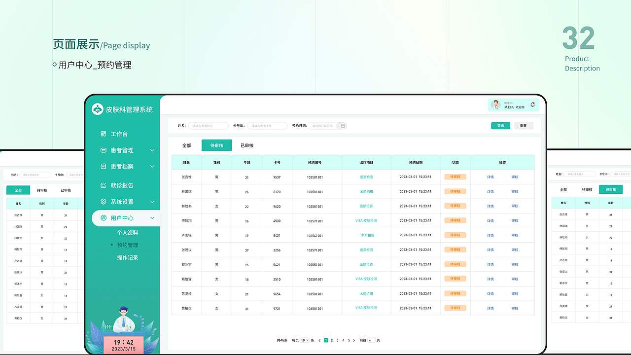The width and height of the screenshot is (631, 355).
Task: Click the 患者管理 sidebar icon
Action: (104, 150)
